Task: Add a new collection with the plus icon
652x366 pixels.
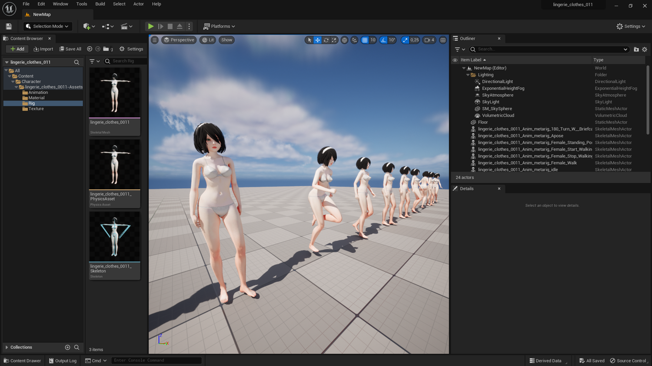Action: 67,347
